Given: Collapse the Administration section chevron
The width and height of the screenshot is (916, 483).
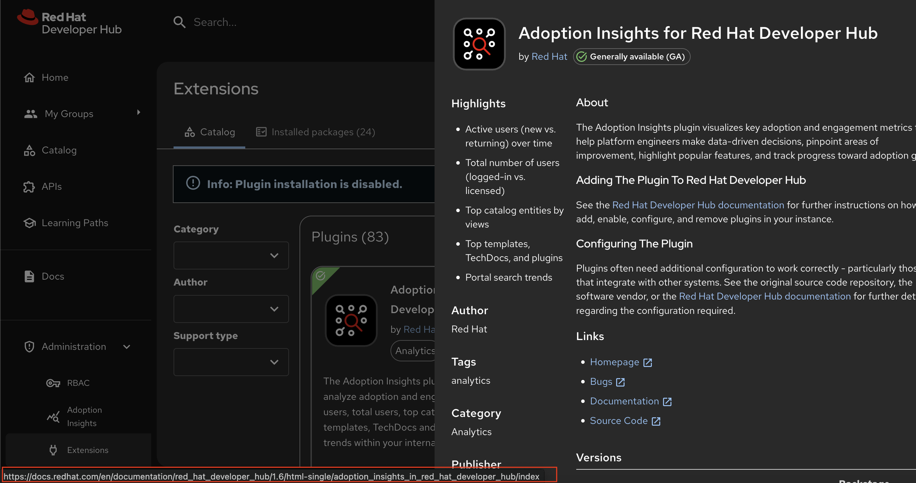Looking at the screenshot, I should [x=127, y=347].
